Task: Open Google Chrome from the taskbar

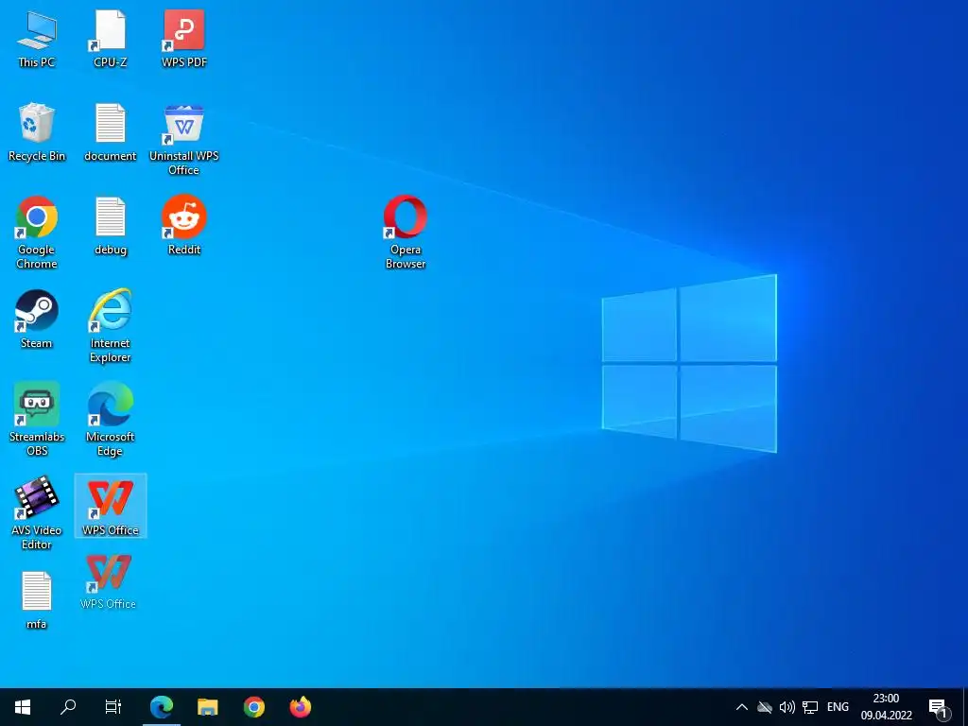Action: pyautogui.click(x=253, y=707)
